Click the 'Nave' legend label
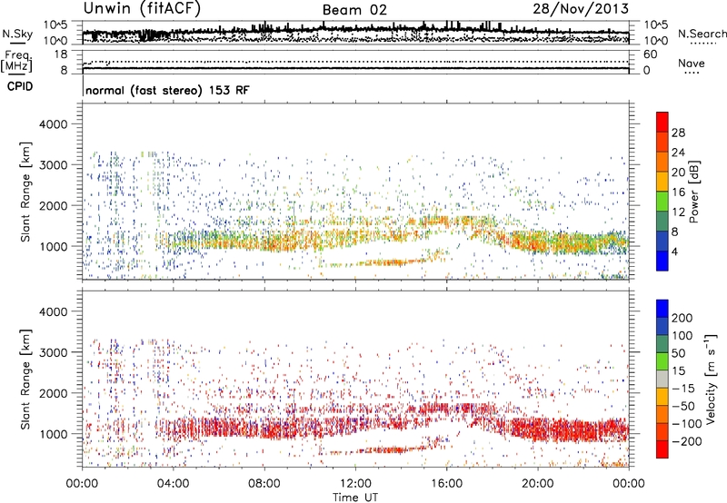727x503 pixels. [x=692, y=63]
